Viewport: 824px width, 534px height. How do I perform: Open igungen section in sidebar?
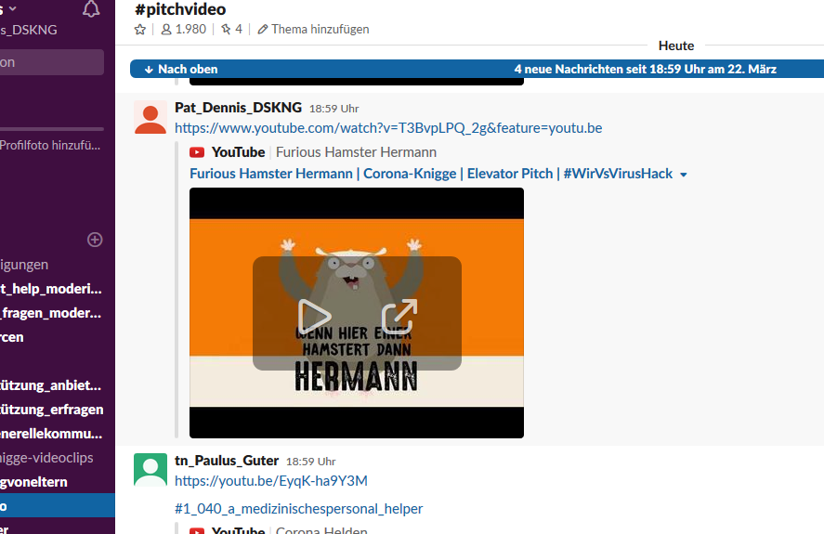tap(24, 265)
